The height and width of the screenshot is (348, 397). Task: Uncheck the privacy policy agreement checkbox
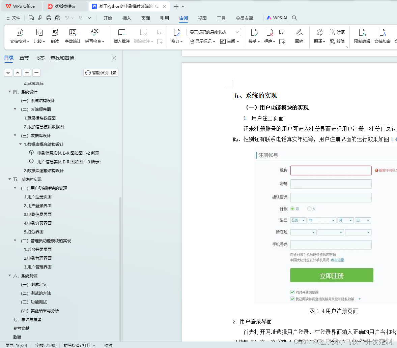click(292, 299)
